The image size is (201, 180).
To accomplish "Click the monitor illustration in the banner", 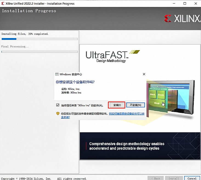I will pyautogui.click(x=175, y=96).
